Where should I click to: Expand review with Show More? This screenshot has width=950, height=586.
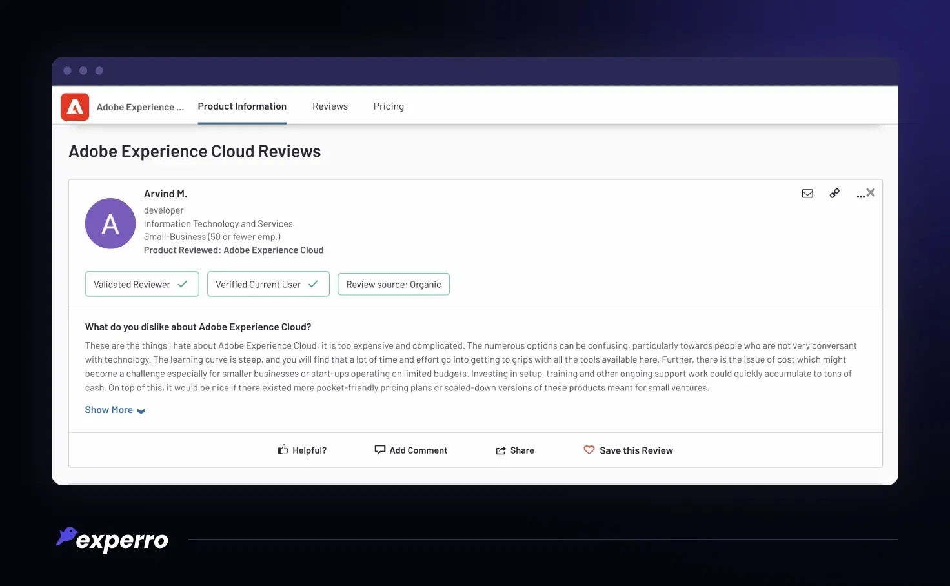116,410
